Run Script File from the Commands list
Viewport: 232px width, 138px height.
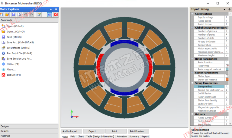click(19, 53)
